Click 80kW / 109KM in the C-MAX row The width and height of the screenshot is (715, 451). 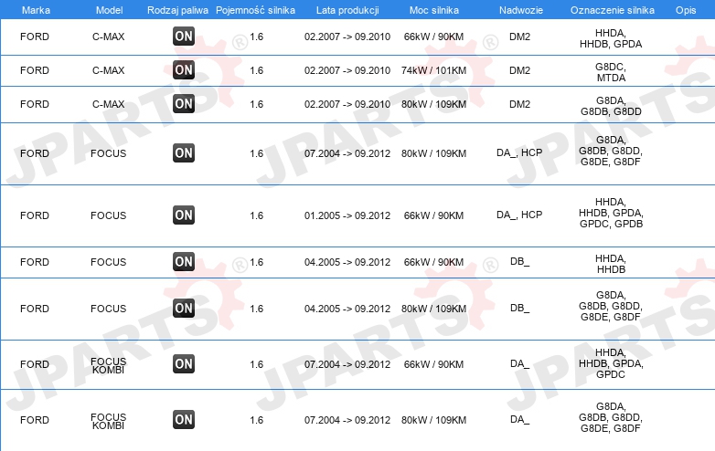click(433, 104)
